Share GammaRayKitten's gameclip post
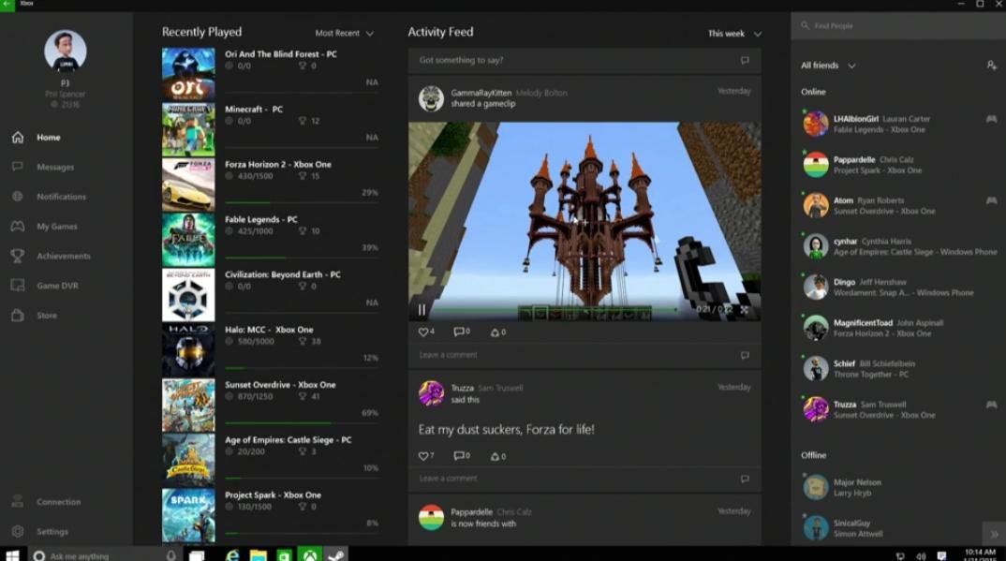Image resolution: width=1006 pixels, height=561 pixels. coord(498,332)
